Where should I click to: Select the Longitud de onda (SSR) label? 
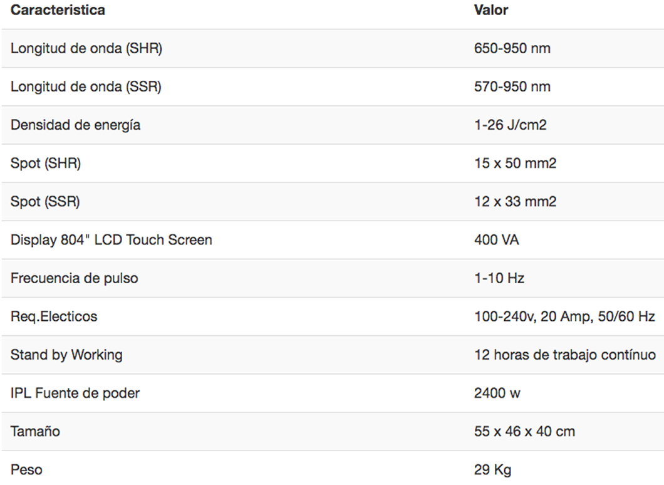click(86, 86)
